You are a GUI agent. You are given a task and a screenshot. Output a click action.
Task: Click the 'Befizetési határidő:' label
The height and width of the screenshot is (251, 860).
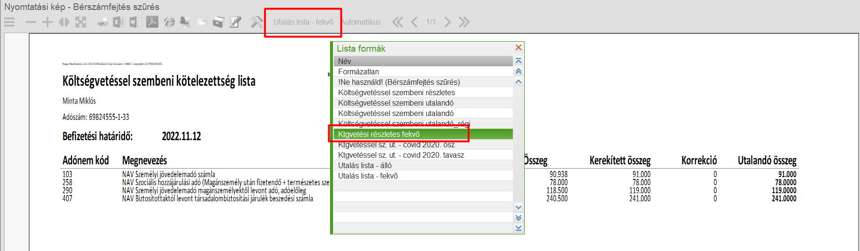98,136
